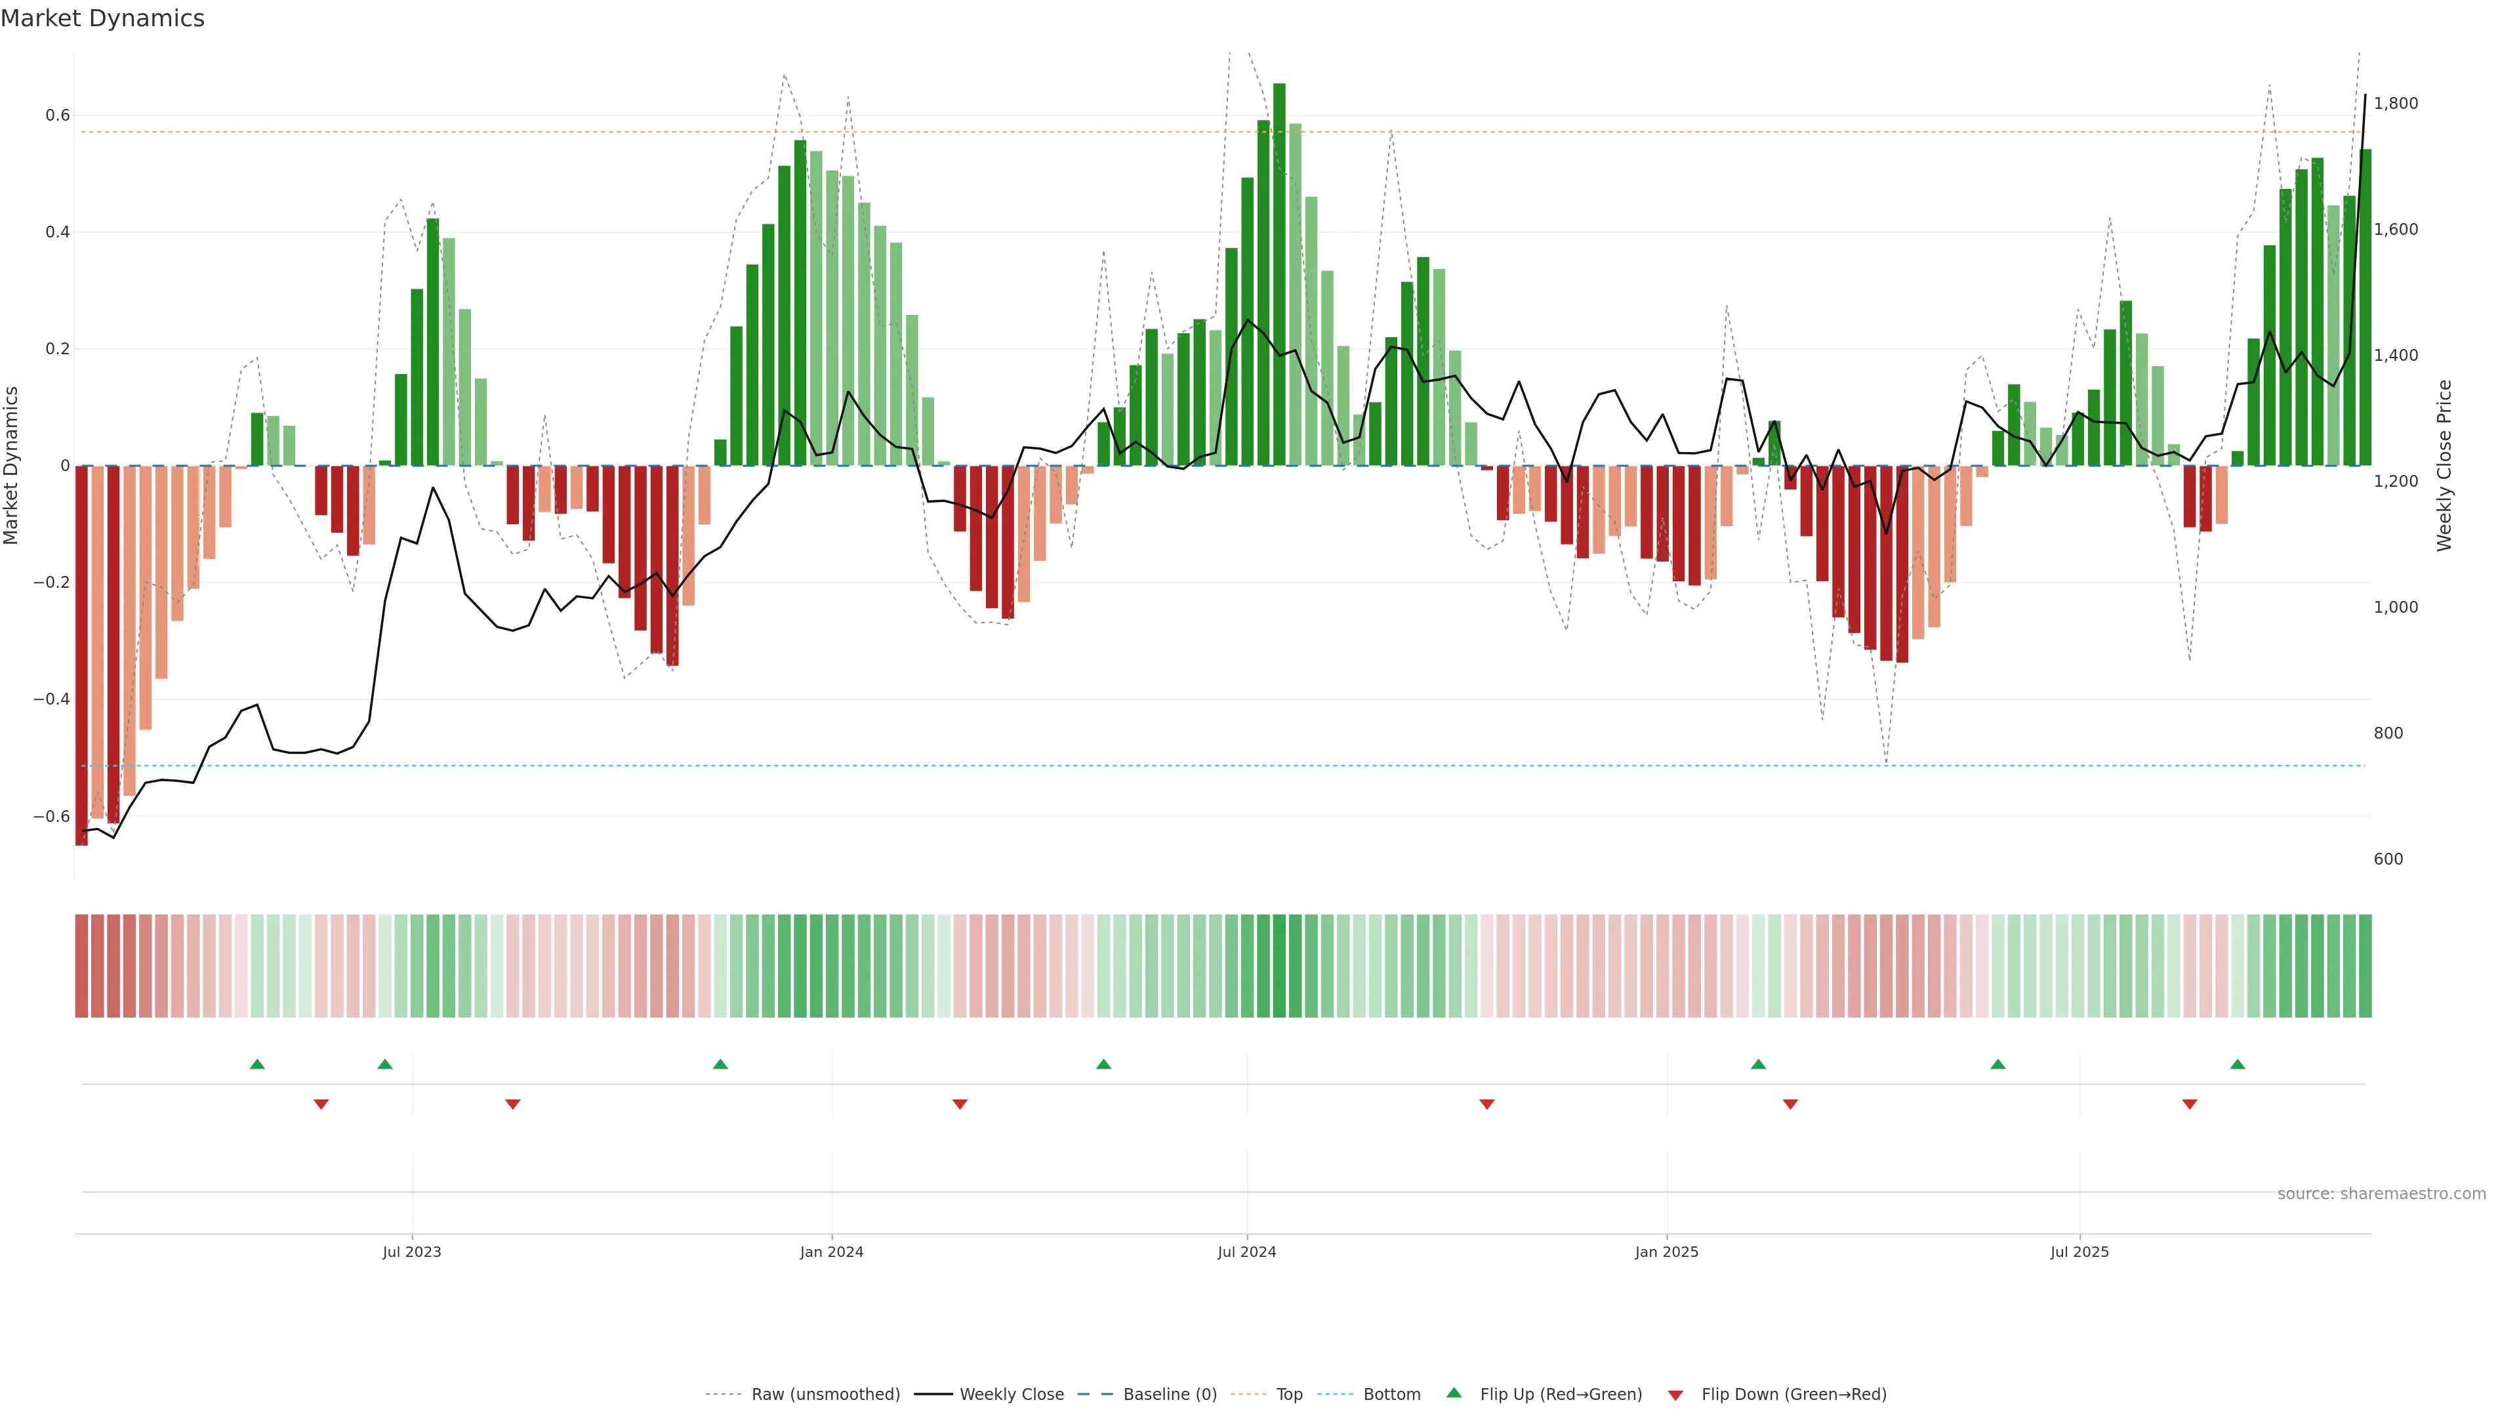Viewport: 2519px width, 1417px height.
Task: Click the rightmost red Flip Down triangle marker
Action: (2190, 1104)
